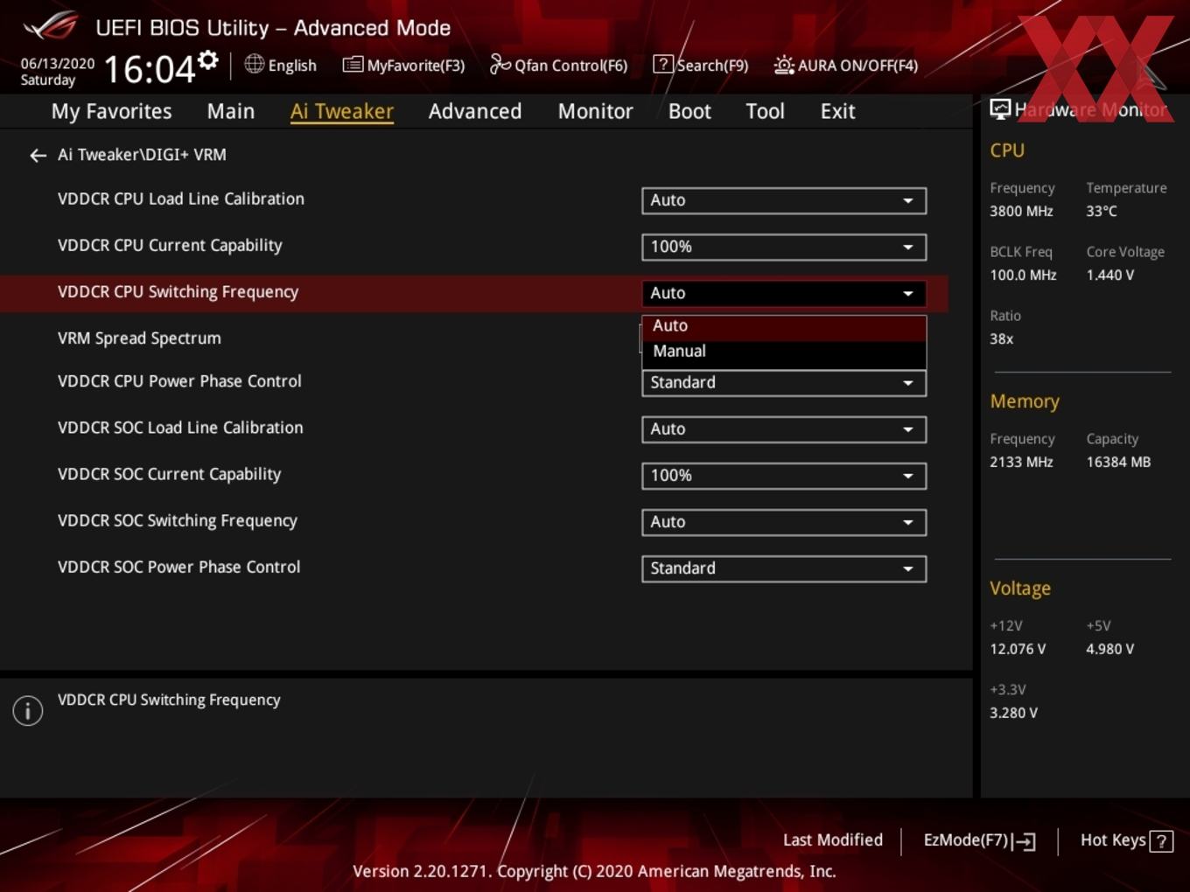Screen dimensions: 1190x892
Task: Choose Auto in the open dropdown list
Action: [x=784, y=326]
